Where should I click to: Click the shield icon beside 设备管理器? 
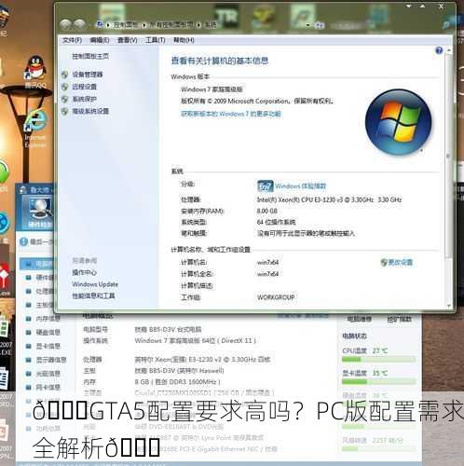[x=65, y=75]
